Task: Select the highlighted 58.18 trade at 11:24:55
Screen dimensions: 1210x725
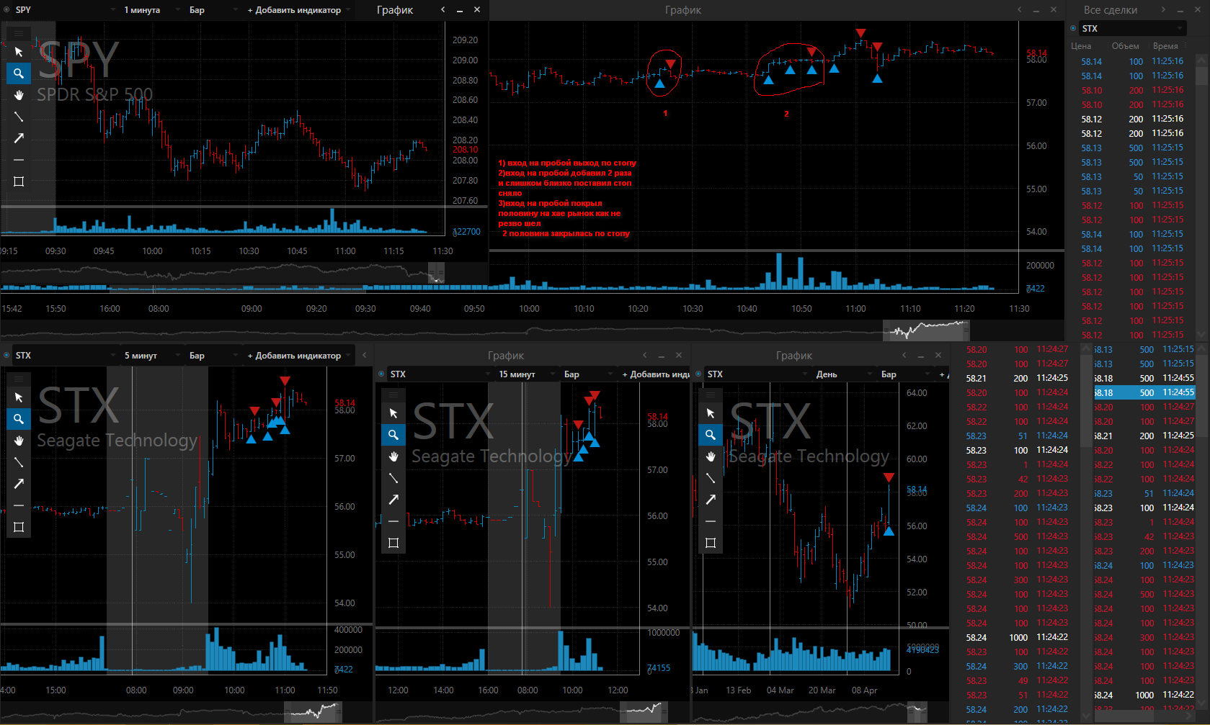Action: tap(1144, 392)
